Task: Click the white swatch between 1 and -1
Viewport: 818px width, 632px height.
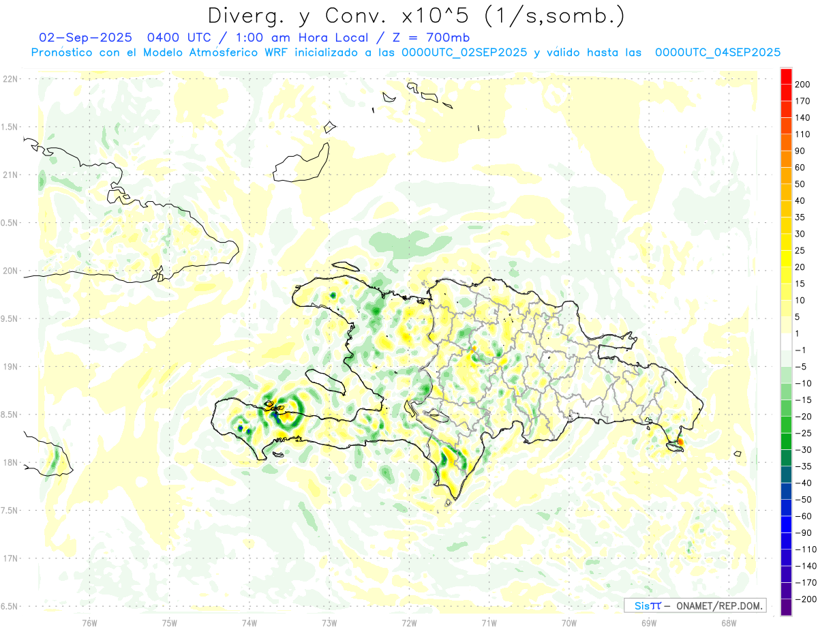Action: (x=787, y=342)
